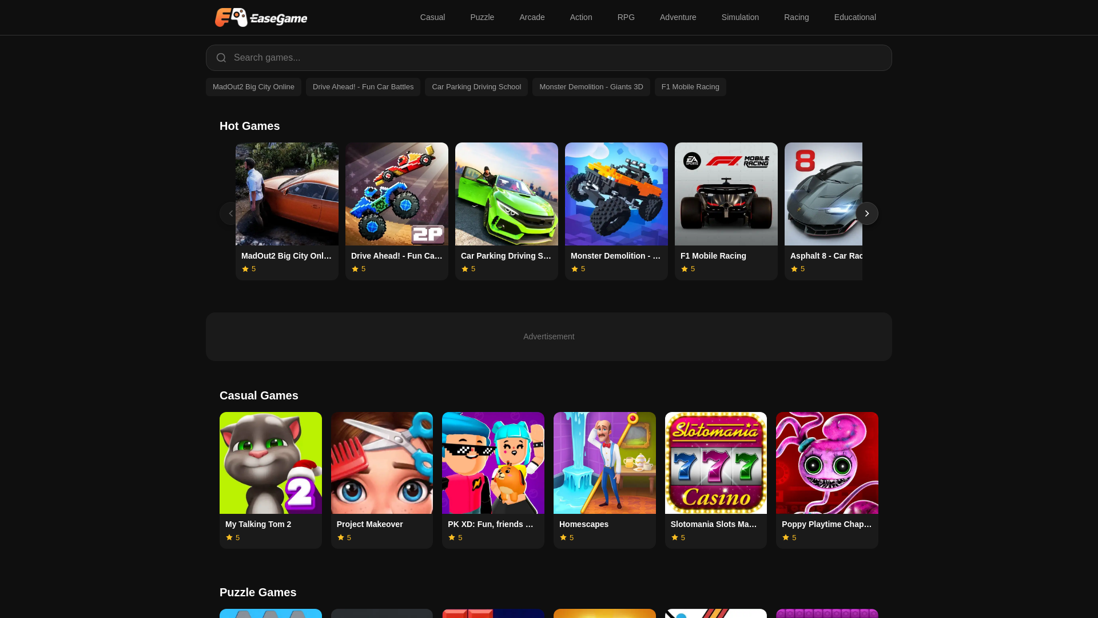This screenshot has width=1098, height=618.
Task: Select Car Parking Driving School tag
Action: click(476, 87)
